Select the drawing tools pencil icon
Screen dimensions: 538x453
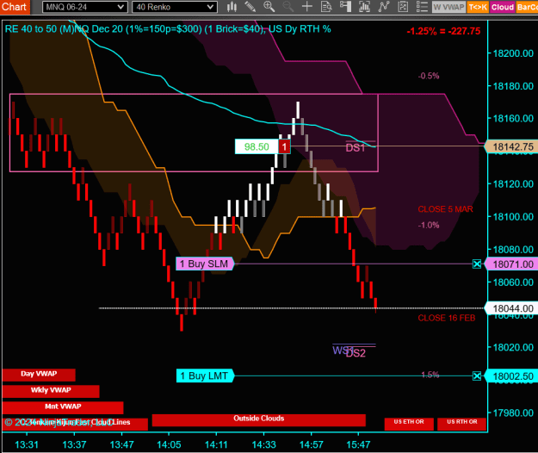coord(250,7)
